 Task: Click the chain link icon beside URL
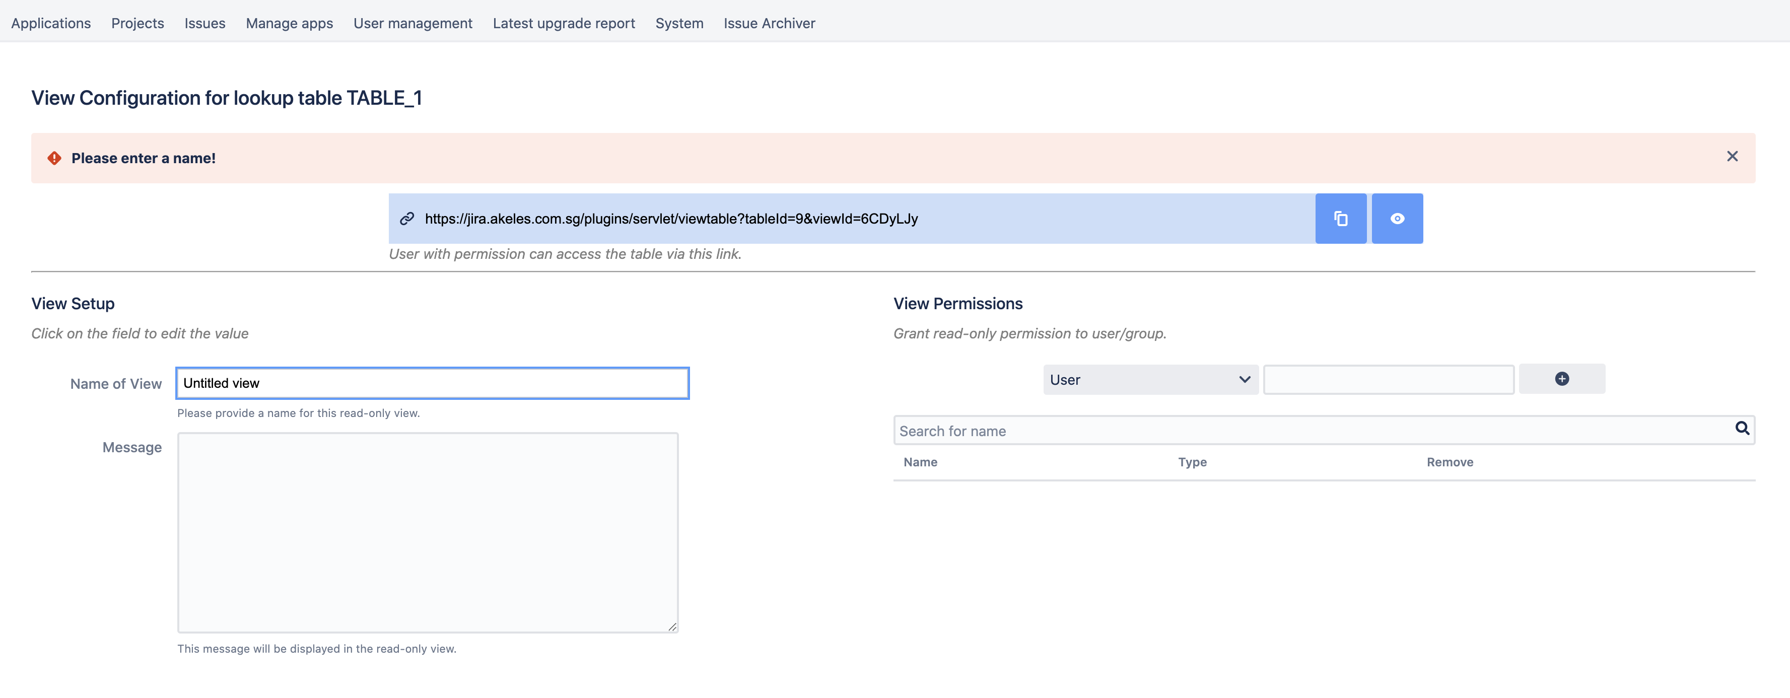407,219
